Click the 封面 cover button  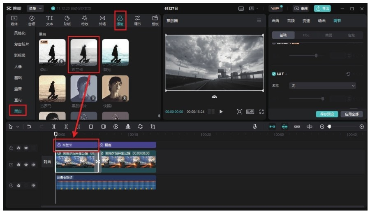pyautogui.click(x=47, y=162)
